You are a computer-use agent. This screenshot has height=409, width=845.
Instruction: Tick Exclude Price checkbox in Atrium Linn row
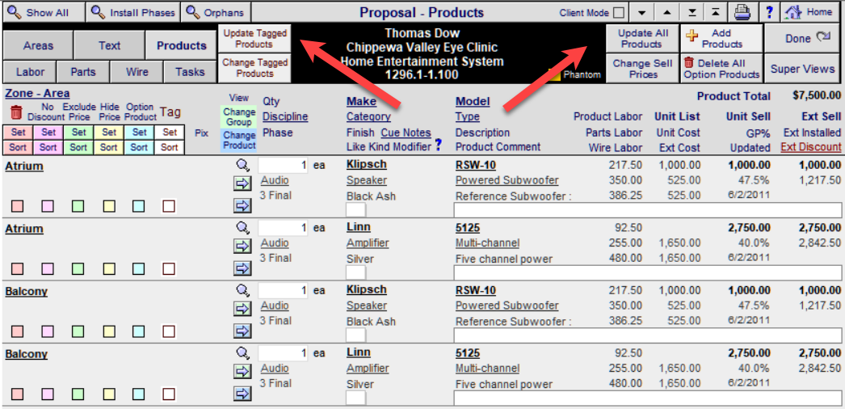pos(78,268)
